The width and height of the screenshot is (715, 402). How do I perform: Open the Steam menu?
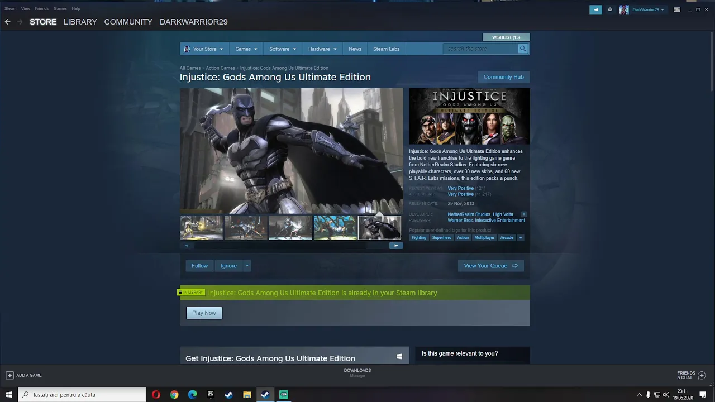(10, 8)
